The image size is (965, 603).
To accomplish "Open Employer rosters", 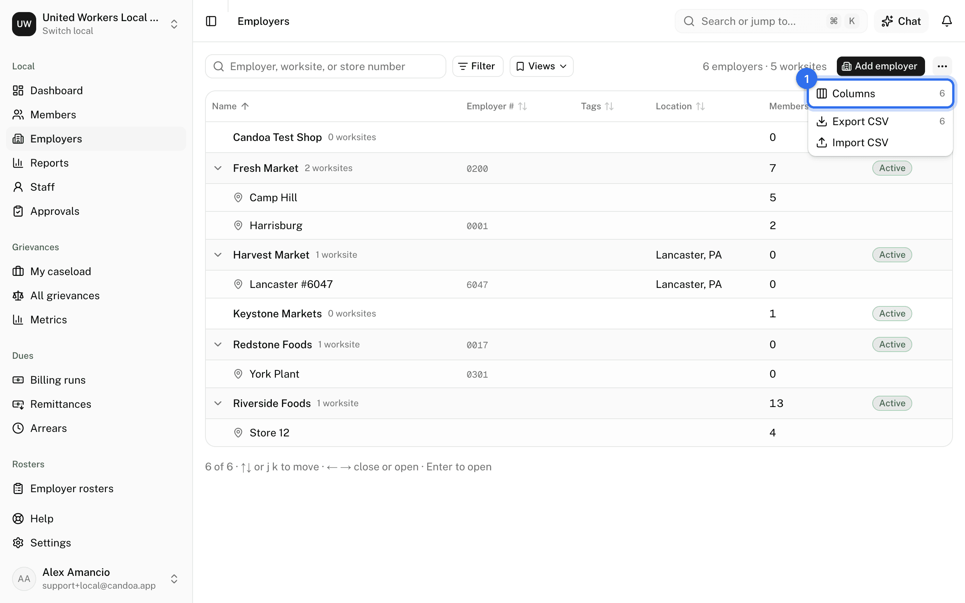I will 96,488.
